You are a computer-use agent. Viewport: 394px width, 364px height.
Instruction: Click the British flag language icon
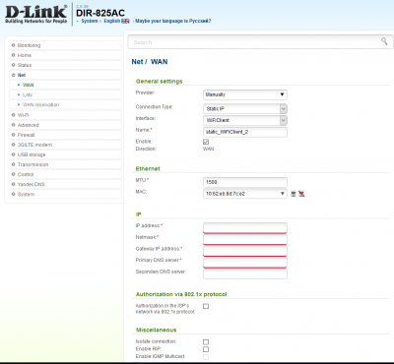(x=125, y=21)
